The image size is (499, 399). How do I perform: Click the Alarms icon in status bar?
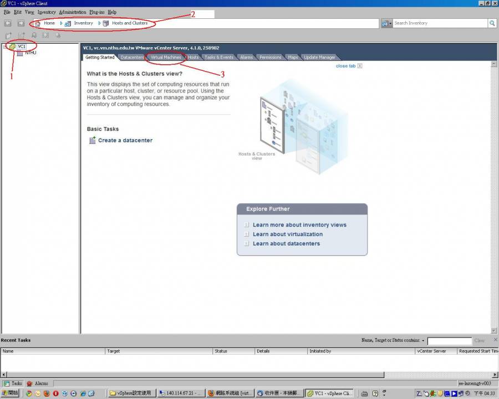click(x=30, y=383)
